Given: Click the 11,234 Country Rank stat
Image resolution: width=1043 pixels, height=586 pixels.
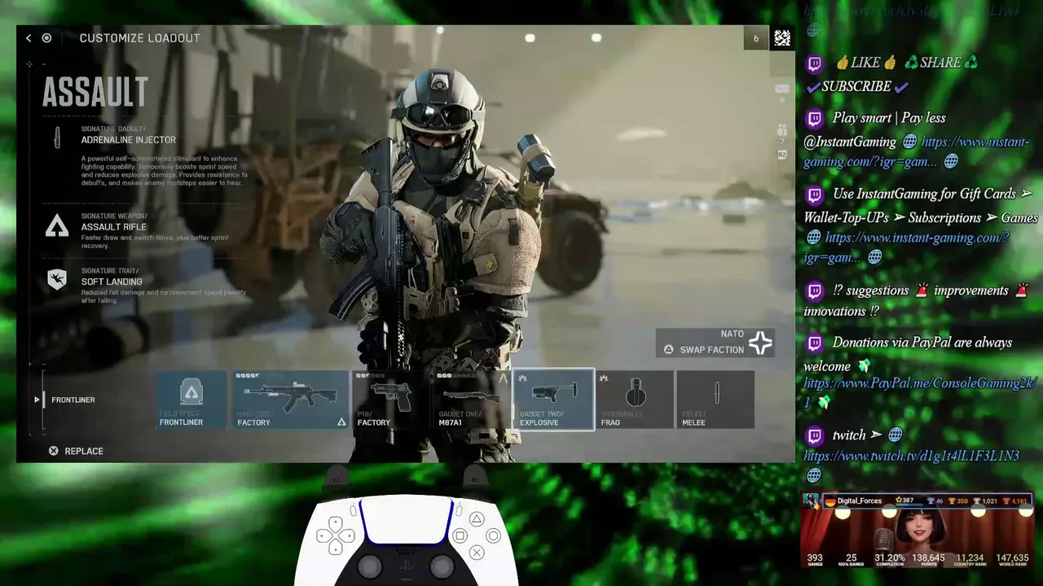Looking at the screenshot, I should coord(970,560).
